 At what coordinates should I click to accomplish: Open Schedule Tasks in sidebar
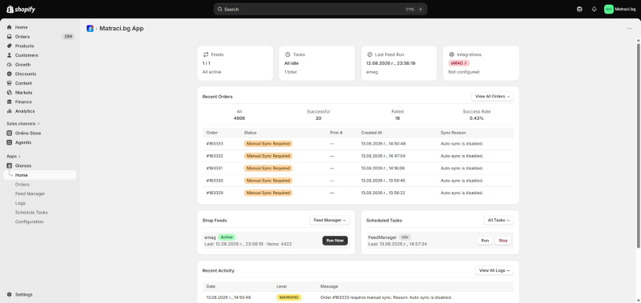pos(31,213)
